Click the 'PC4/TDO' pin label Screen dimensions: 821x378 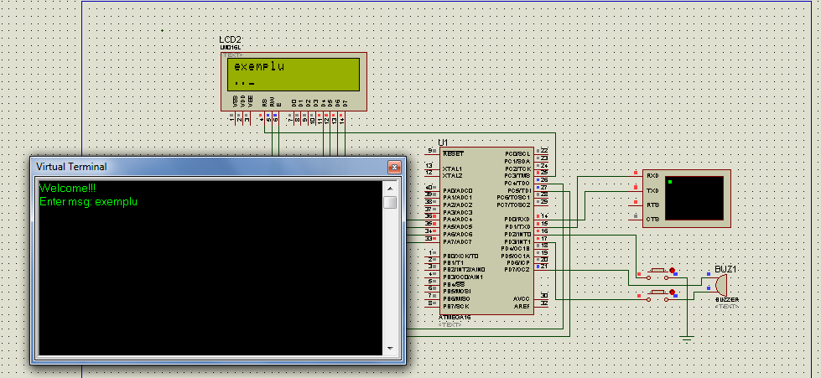[x=517, y=184]
